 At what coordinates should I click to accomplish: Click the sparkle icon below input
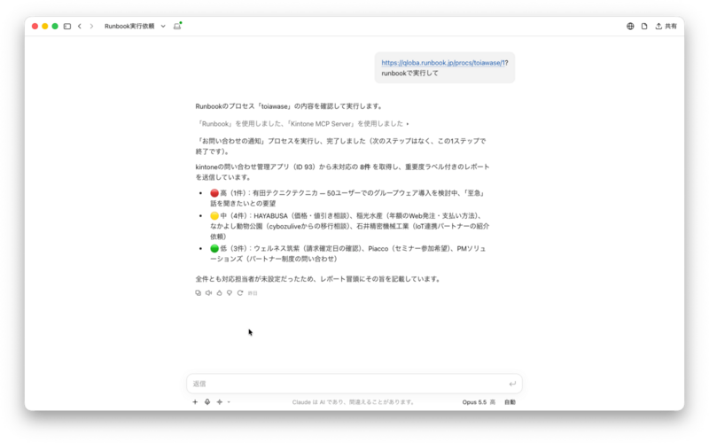[x=219, y=402]
